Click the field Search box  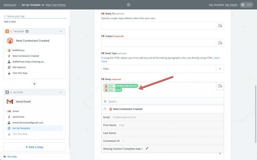163,101
